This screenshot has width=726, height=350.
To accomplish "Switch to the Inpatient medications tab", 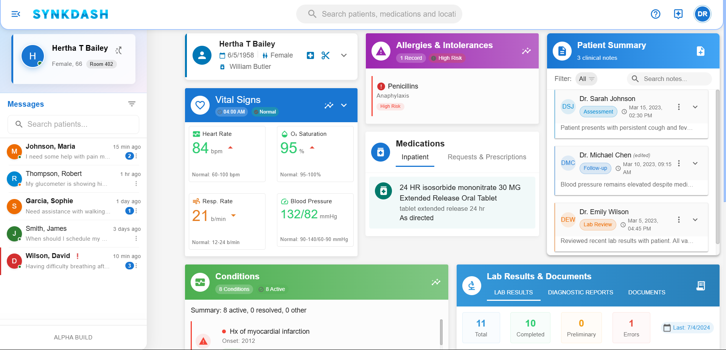I will (415, 157).
